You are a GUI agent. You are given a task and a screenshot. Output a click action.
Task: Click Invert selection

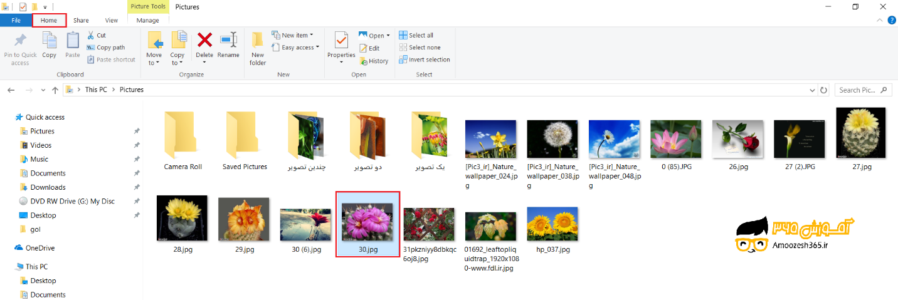point(425,59)
